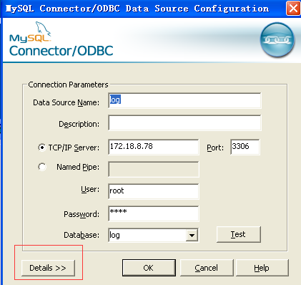Screen dimensions: 301x285
Task: Click the Port number field
Action: point(245,147)
